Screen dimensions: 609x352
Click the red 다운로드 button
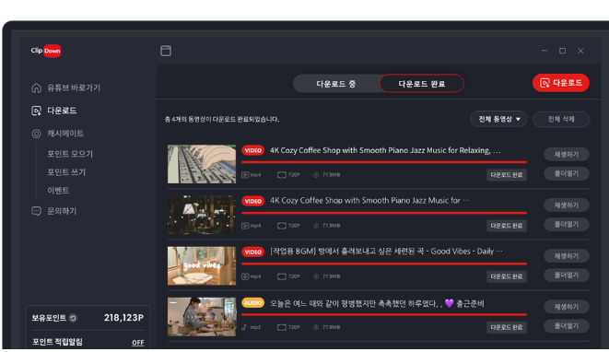(561, 83)
